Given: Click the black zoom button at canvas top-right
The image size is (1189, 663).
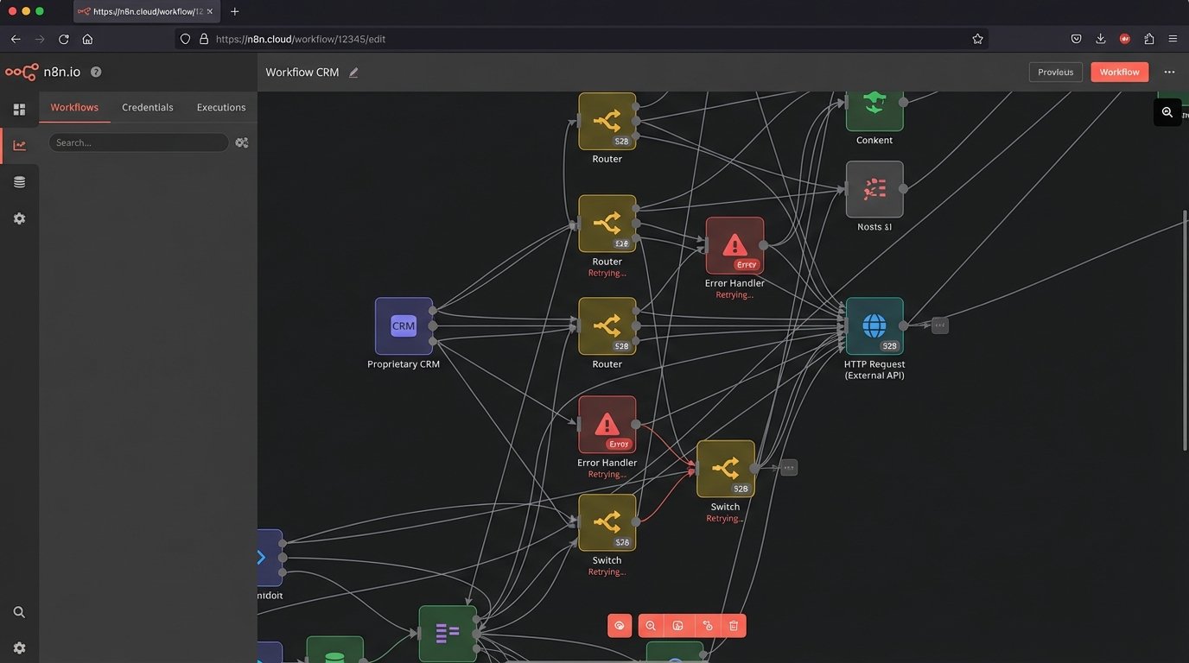Looking at the screenshot, I should coord(1167,112).
